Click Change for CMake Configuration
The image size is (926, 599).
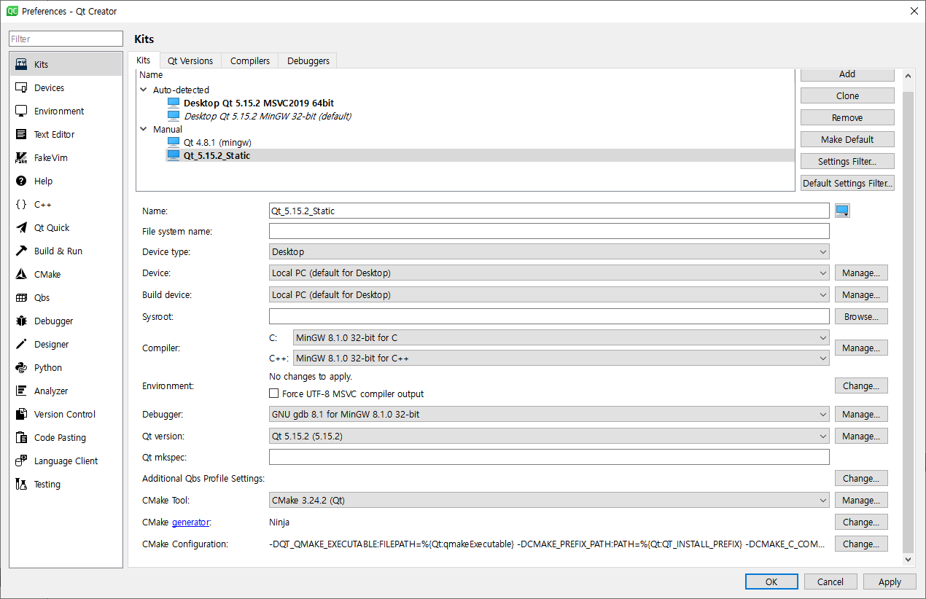[861, 544]
